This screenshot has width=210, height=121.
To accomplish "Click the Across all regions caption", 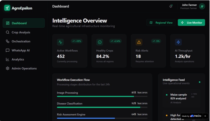I will pyautogui.click(x=105, y=61).
